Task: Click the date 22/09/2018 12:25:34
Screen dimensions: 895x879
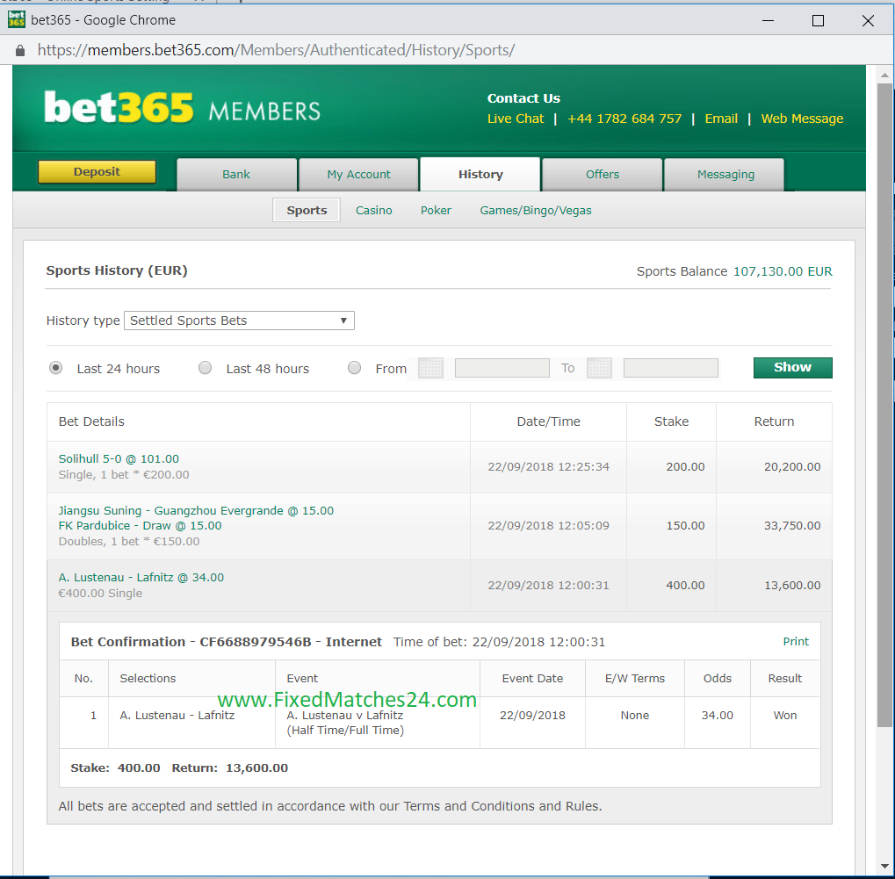Action: coord(549,467)
